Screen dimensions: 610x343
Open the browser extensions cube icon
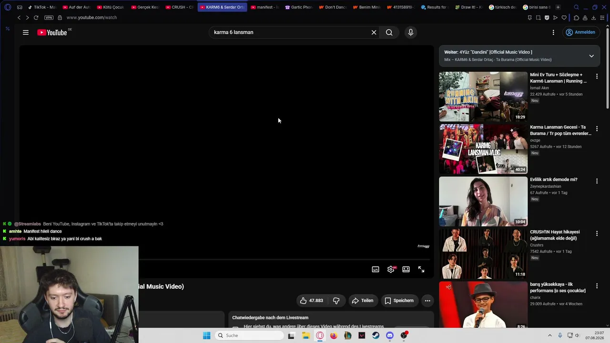pos(576,18)
